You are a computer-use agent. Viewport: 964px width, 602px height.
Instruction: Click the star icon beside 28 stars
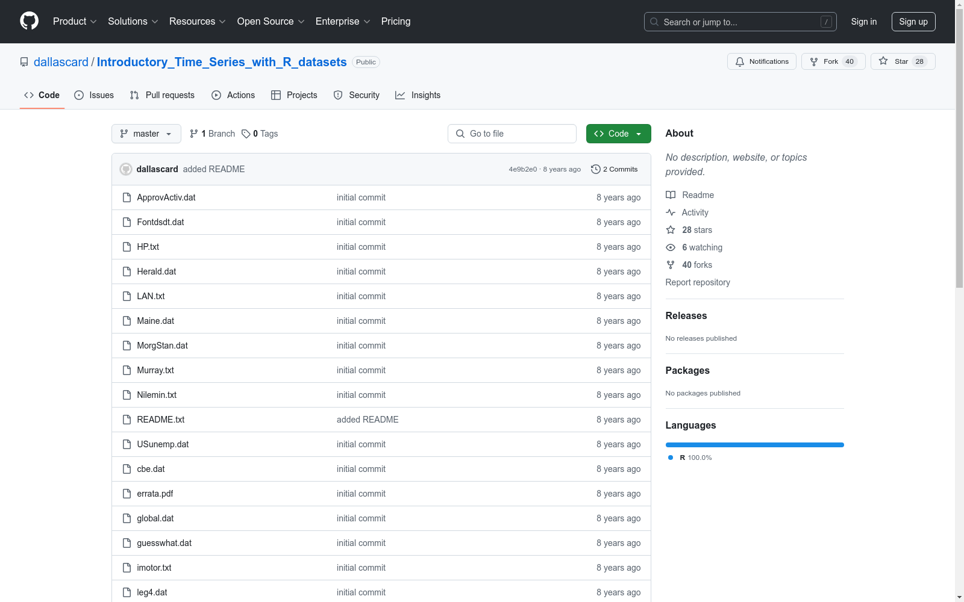pyautogui.click(x=671, y=230)
